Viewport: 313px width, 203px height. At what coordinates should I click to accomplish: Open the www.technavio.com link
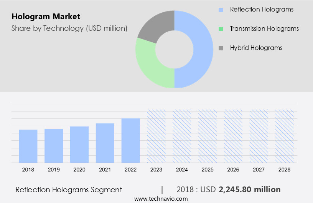point(161,199)
